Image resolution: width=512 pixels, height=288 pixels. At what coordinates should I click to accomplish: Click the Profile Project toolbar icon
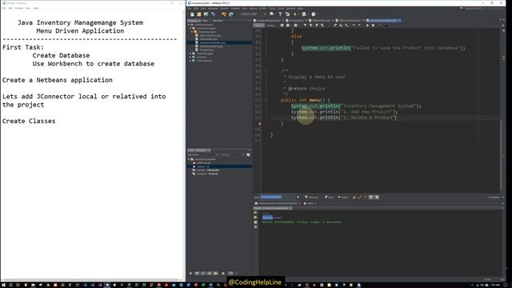(314, 14)
